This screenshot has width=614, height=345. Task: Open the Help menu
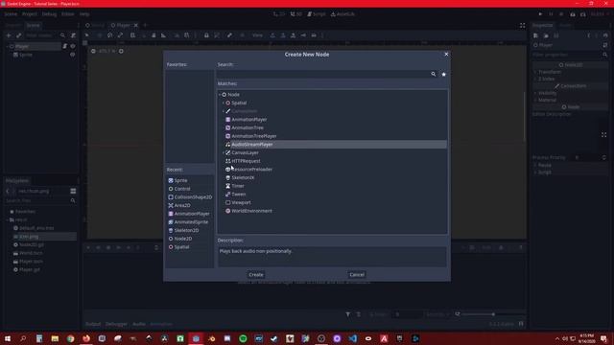tap(84, 14)
